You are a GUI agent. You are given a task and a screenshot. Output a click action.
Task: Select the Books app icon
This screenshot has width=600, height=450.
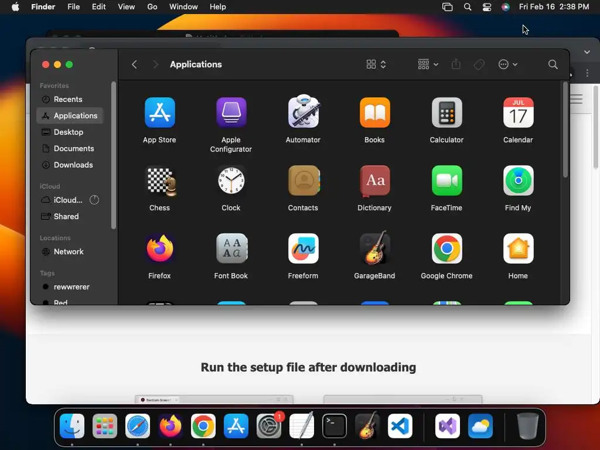click(374, 112)
